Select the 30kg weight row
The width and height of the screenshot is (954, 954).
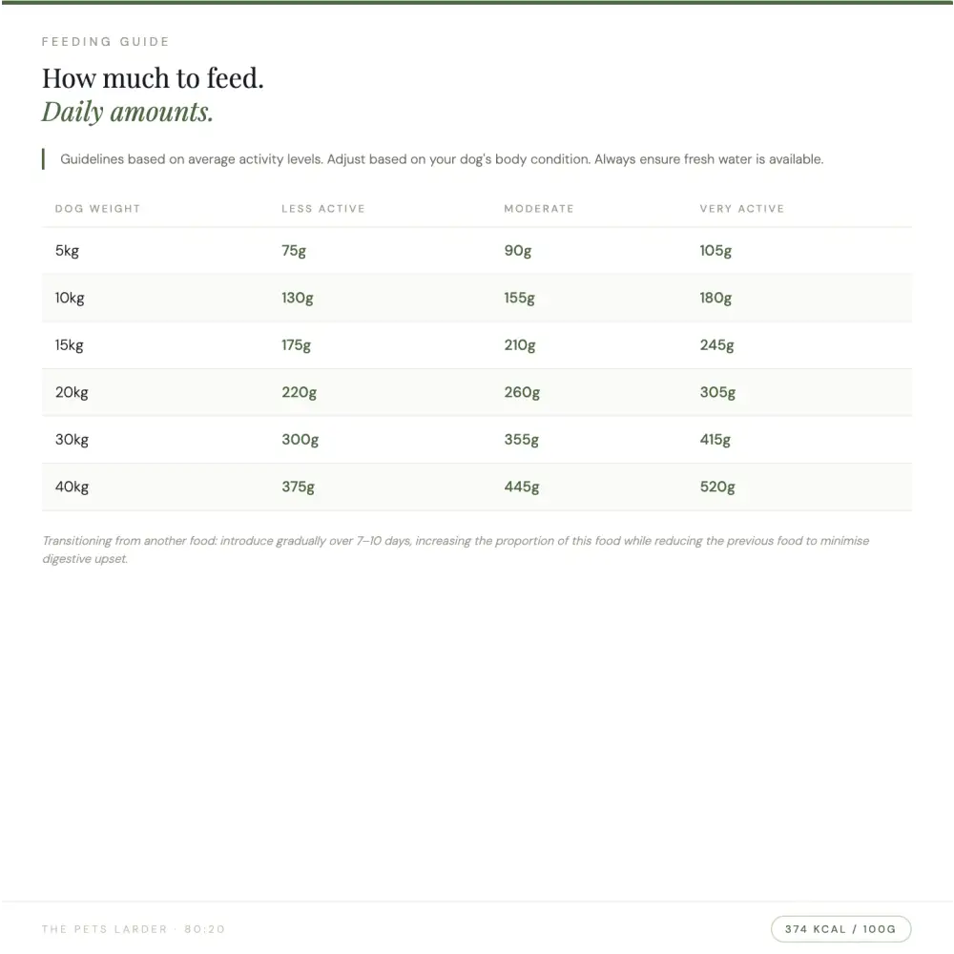pos(476,439)
